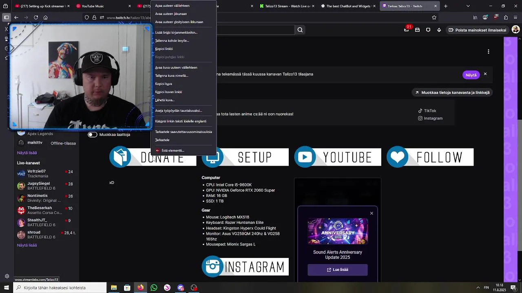Reload the page with the refresh icon
Viewport: 522px width, 293px height.
tap(36, 17)
